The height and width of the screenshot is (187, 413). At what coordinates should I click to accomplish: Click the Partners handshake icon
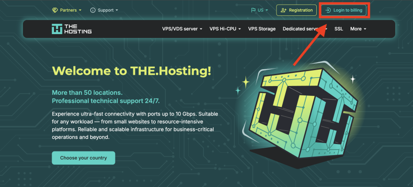click(x=55, y=10)
